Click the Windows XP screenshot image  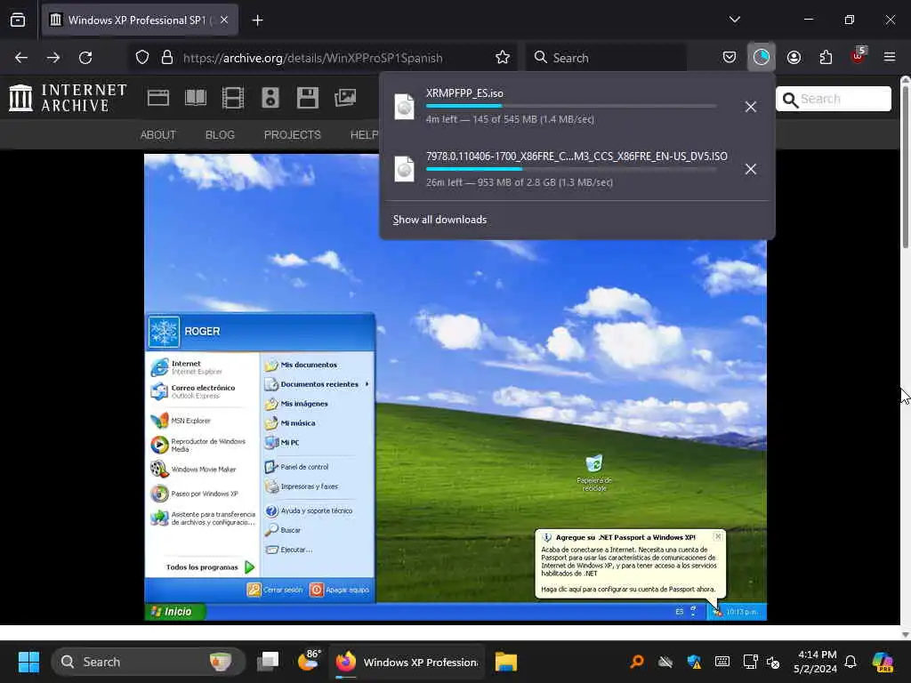tap(455, 387)
